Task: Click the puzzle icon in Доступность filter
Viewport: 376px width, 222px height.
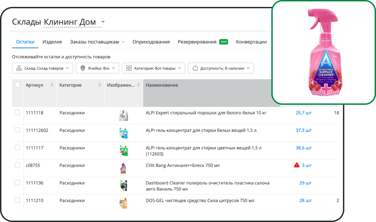Action: pyautogui.click(x=195, y=68)
